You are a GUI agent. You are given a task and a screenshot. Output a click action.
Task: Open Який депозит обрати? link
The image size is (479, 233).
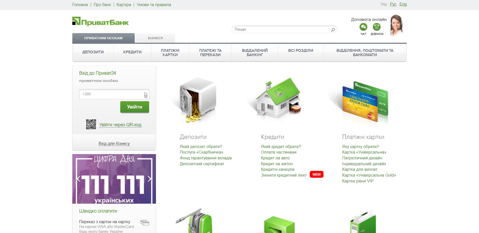[x=201, y=147]
